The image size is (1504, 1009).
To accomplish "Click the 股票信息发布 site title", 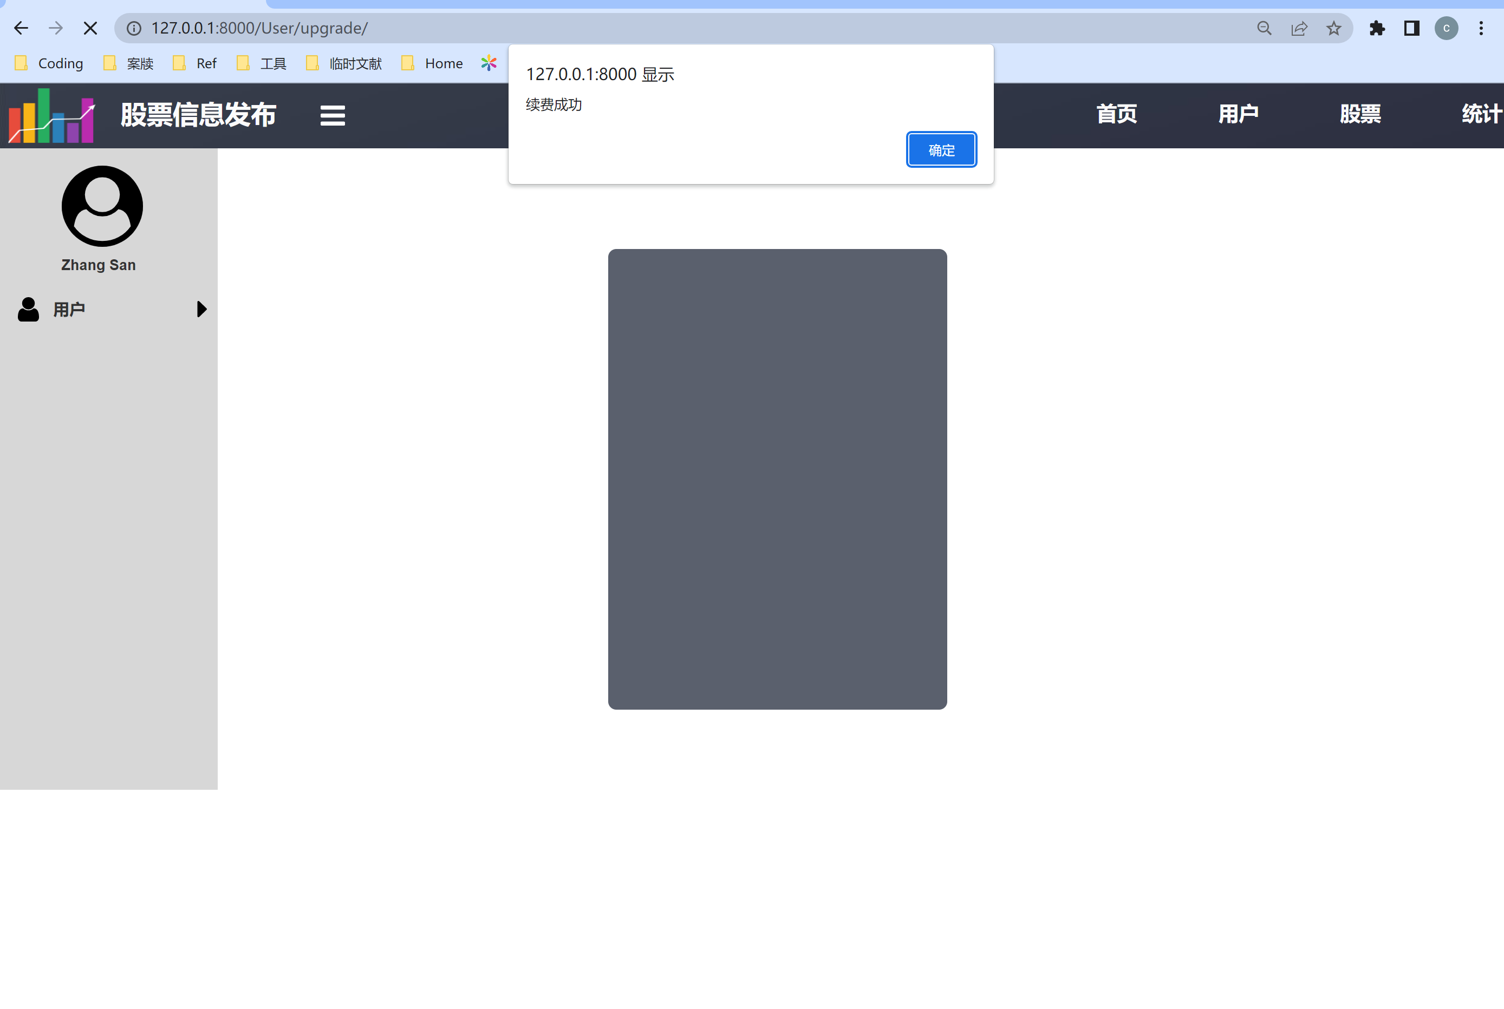I will click(x=198, y=116).
